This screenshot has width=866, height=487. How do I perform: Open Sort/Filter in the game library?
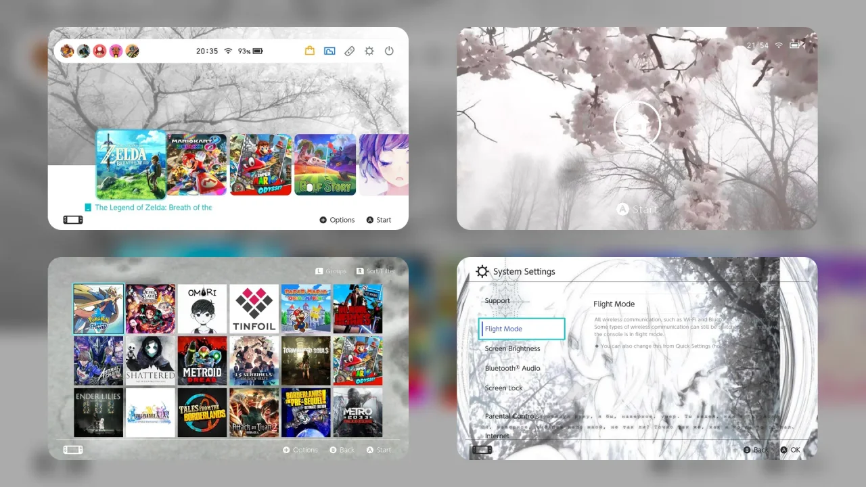376,271
